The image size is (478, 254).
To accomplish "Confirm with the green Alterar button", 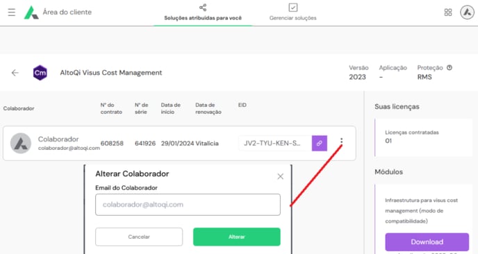I will tap(236, 237).
